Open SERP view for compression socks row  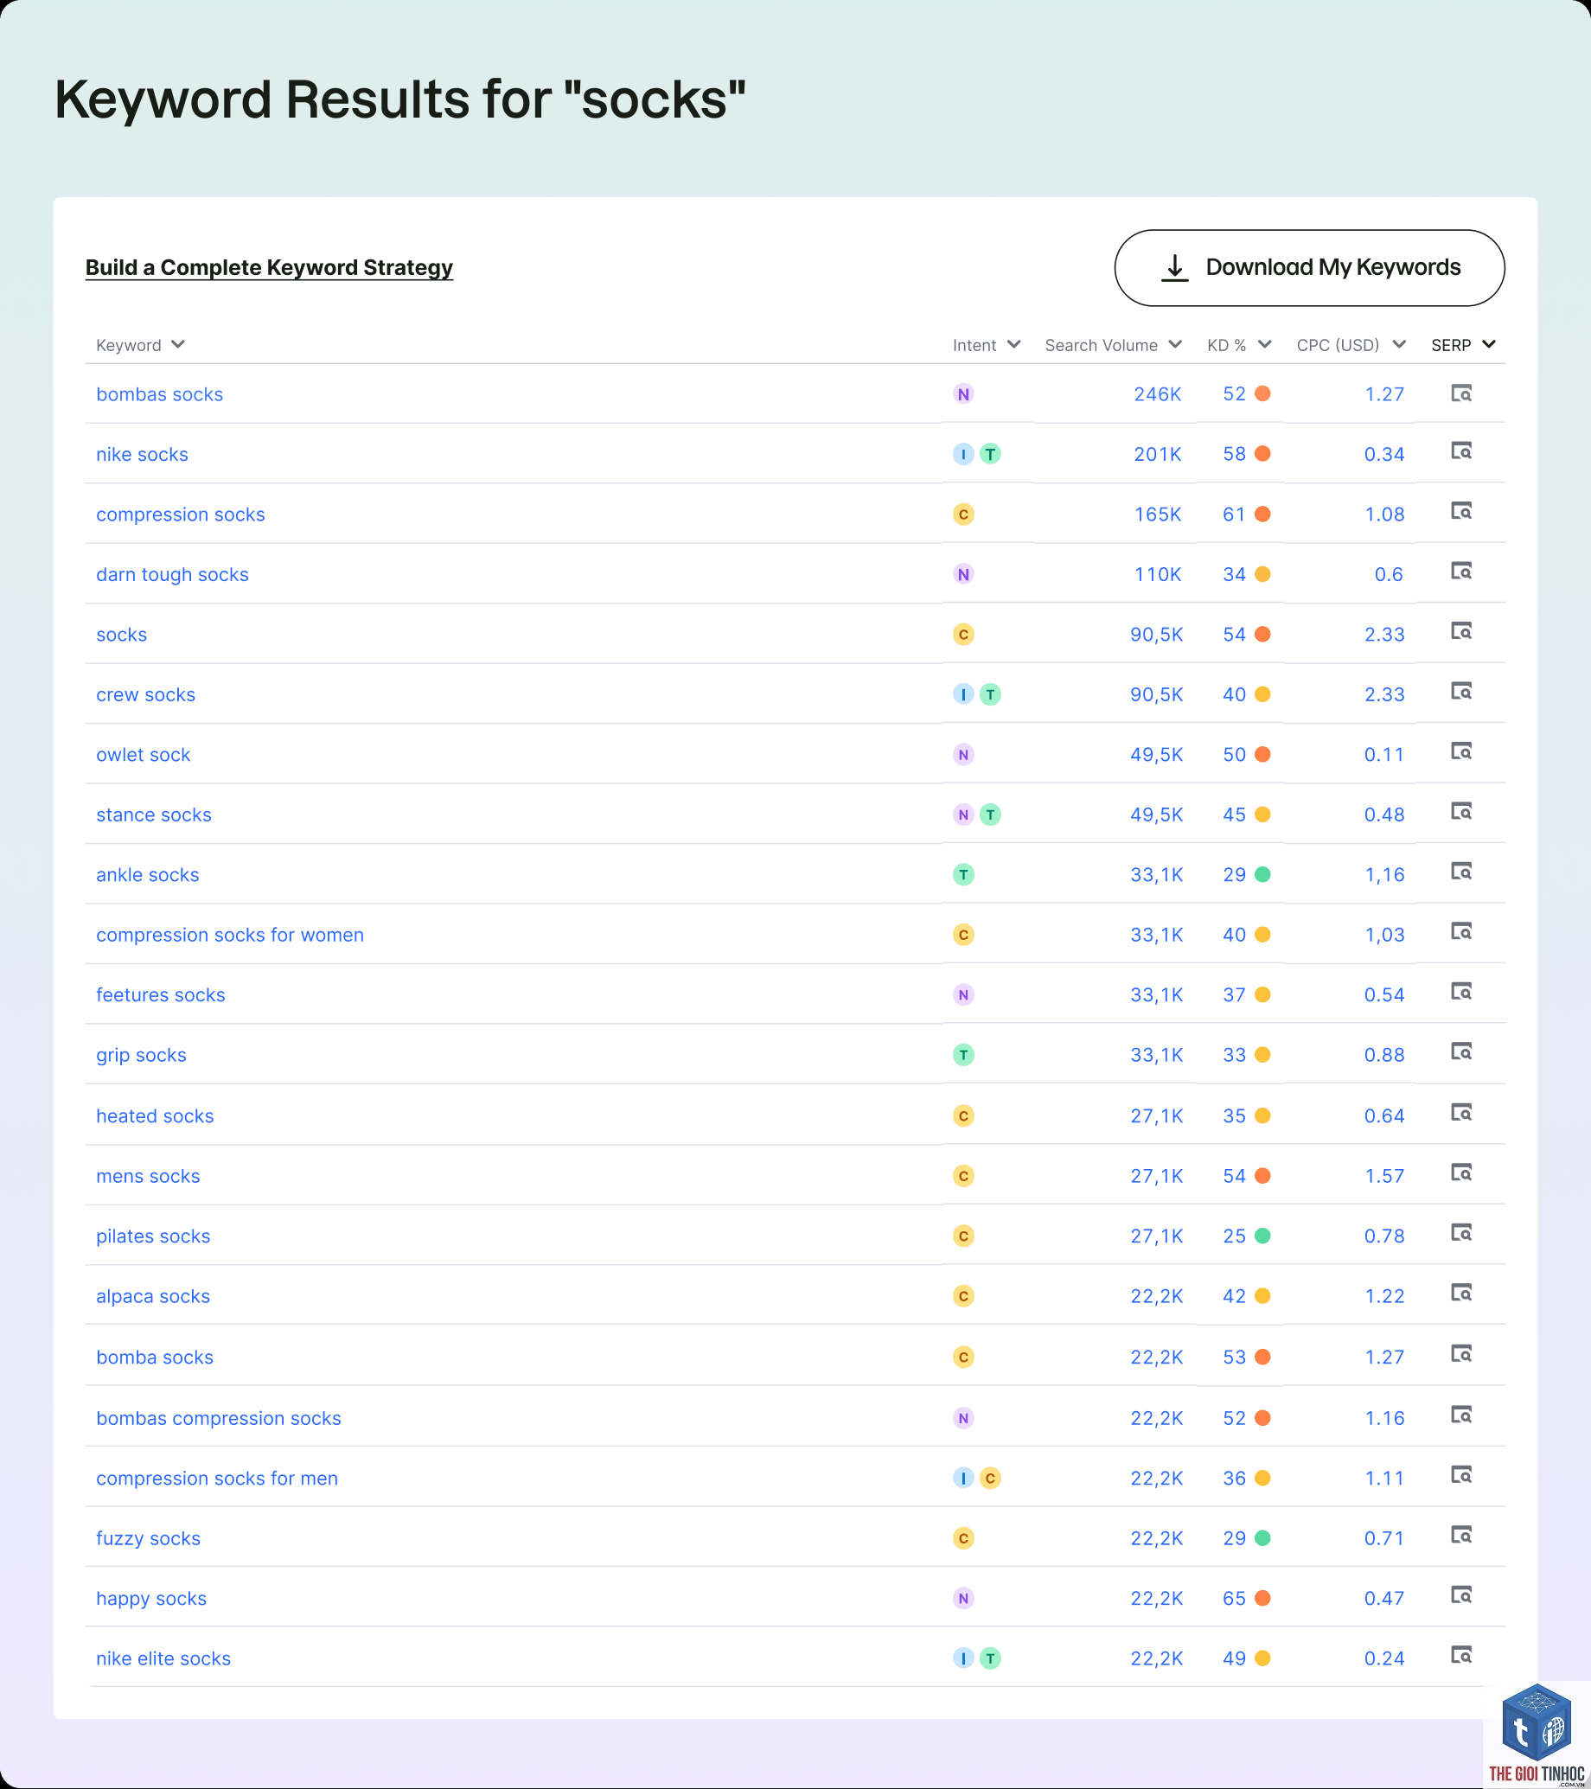pyautogui.click(x=1460, y=510)
